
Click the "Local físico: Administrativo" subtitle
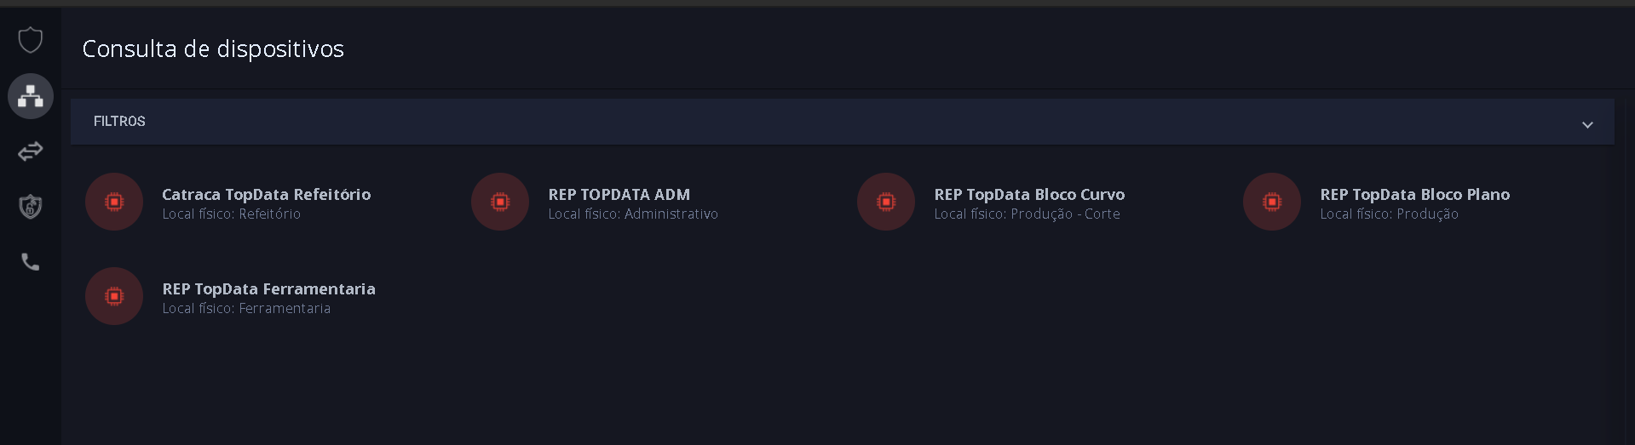coord(633,214)
